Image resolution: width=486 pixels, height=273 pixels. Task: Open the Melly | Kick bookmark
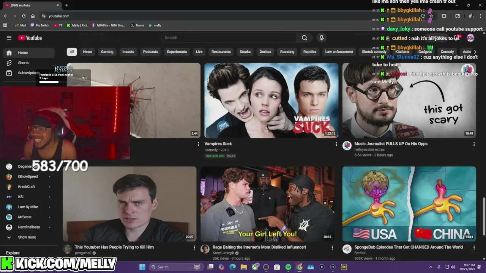[77, 25]
